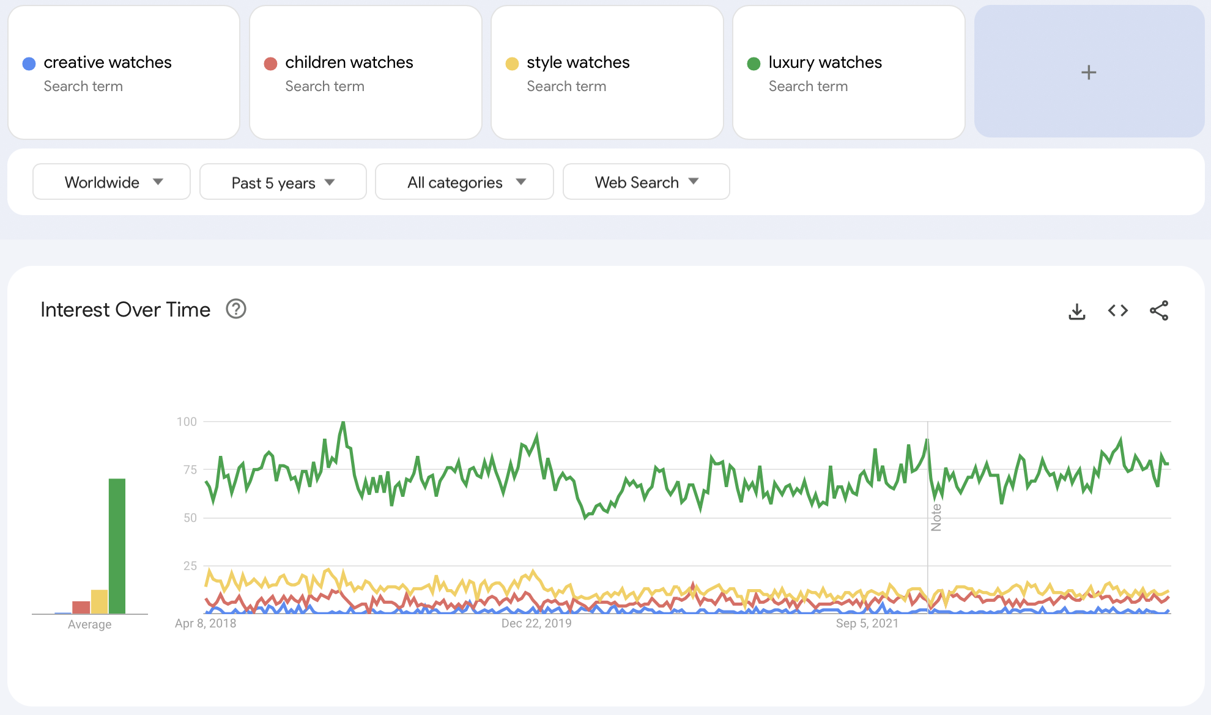This screenshot has height=715, width=1211.
Task: Open the Interest Over Time help icon
Action: [x=235, y=309]
